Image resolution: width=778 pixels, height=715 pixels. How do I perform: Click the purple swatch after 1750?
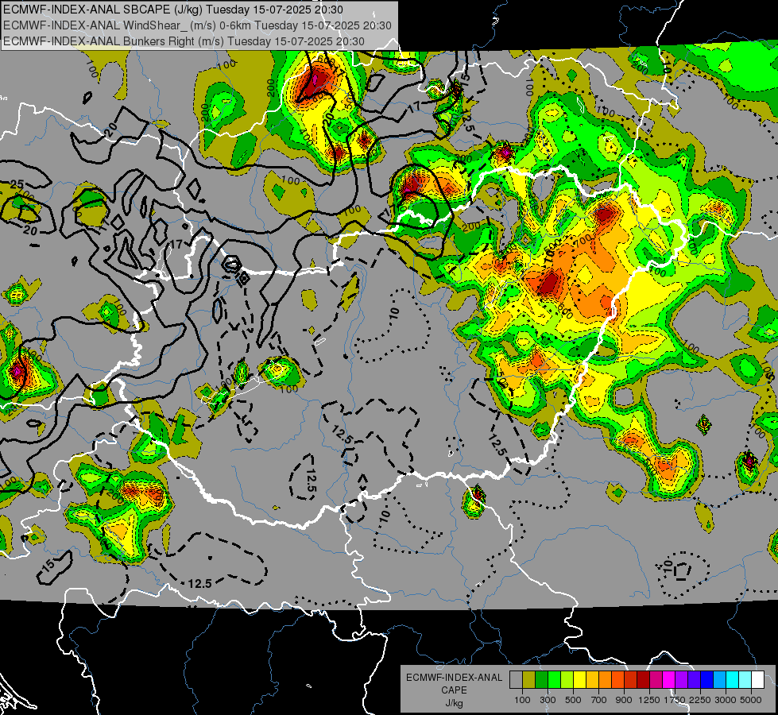[682, 680]
